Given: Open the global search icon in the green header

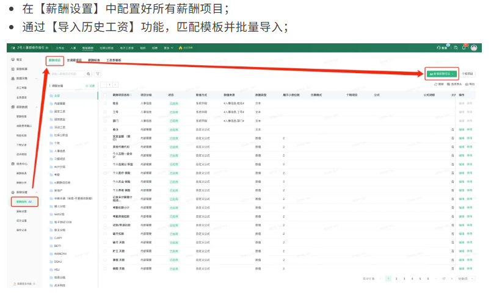Looking at the screenshot, I should point(456,48).
